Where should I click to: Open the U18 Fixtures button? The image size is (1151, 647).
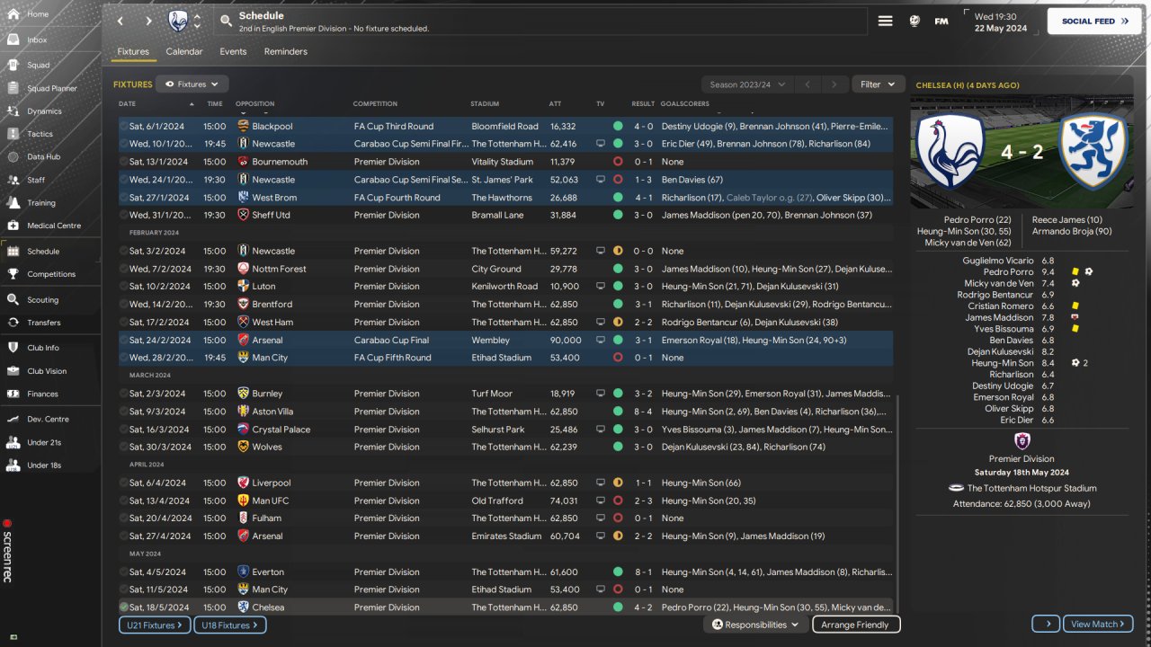[x=228, y=625]
